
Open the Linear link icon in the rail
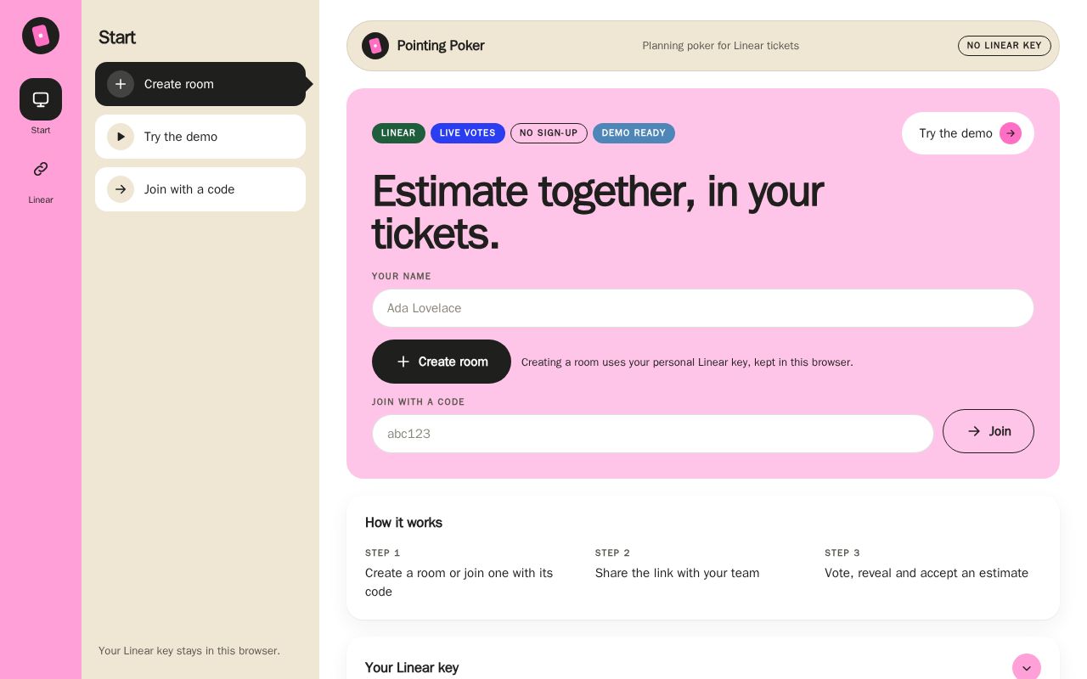coord(41,169)
